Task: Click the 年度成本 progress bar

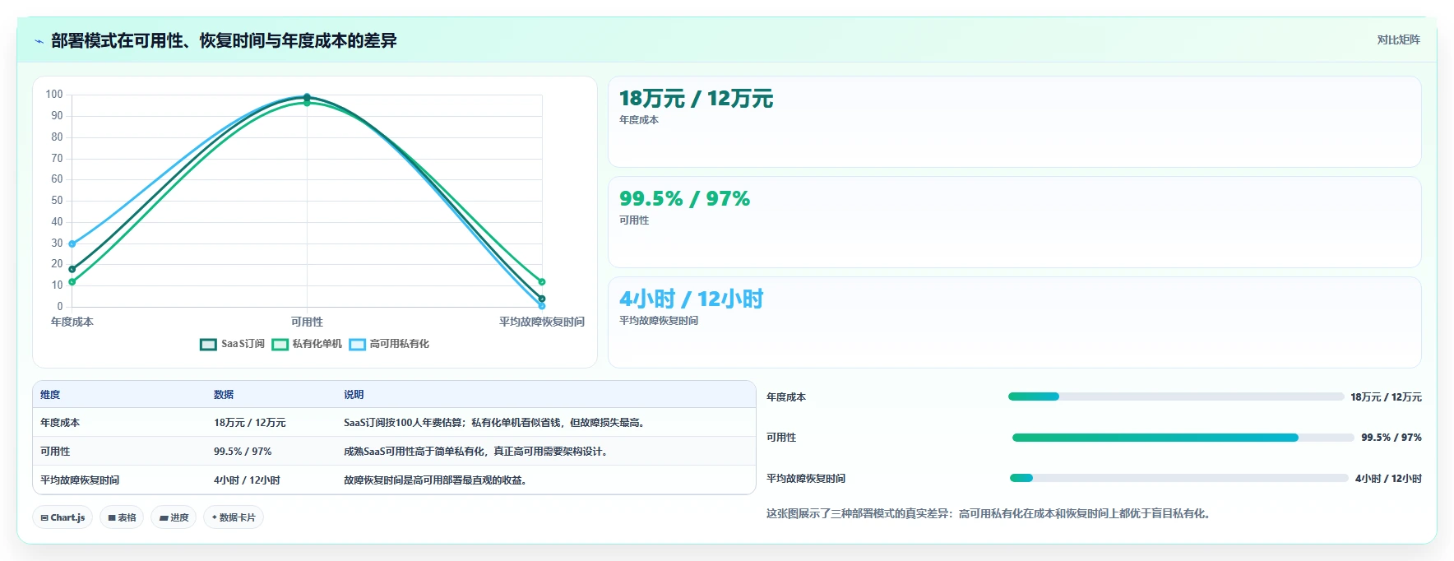Action: [x=1176, y=396]
